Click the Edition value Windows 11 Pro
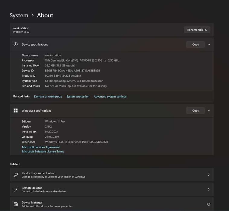 pos(55,121)
